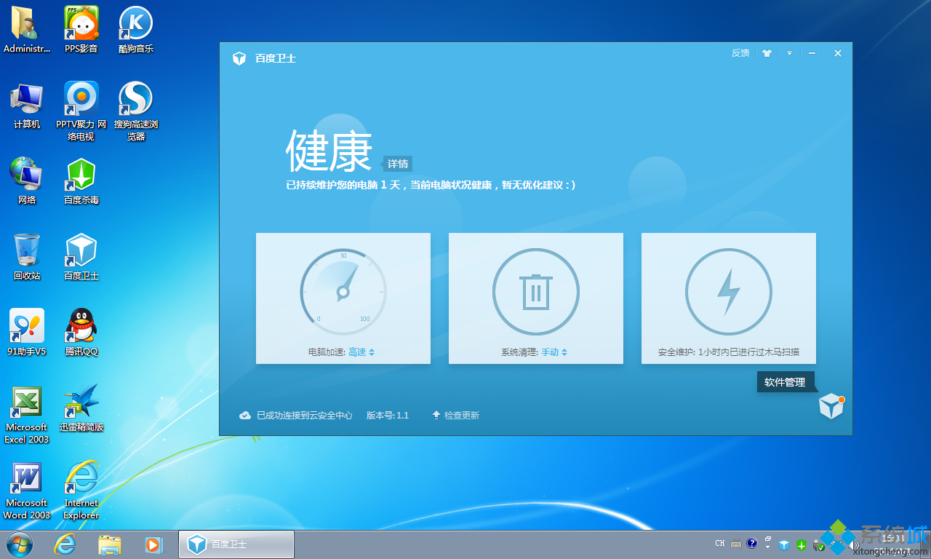Click 检查更新 to check for updates
931x559 pixels.
click(x=461, y=416)
